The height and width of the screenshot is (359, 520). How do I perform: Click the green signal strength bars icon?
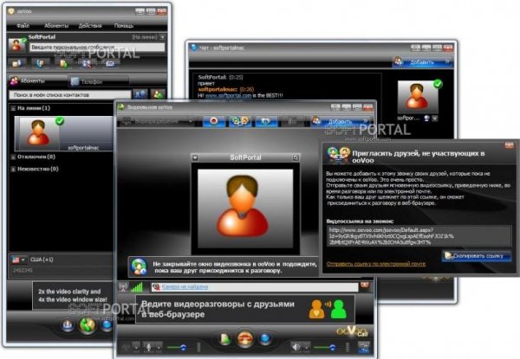pos(137,287)
